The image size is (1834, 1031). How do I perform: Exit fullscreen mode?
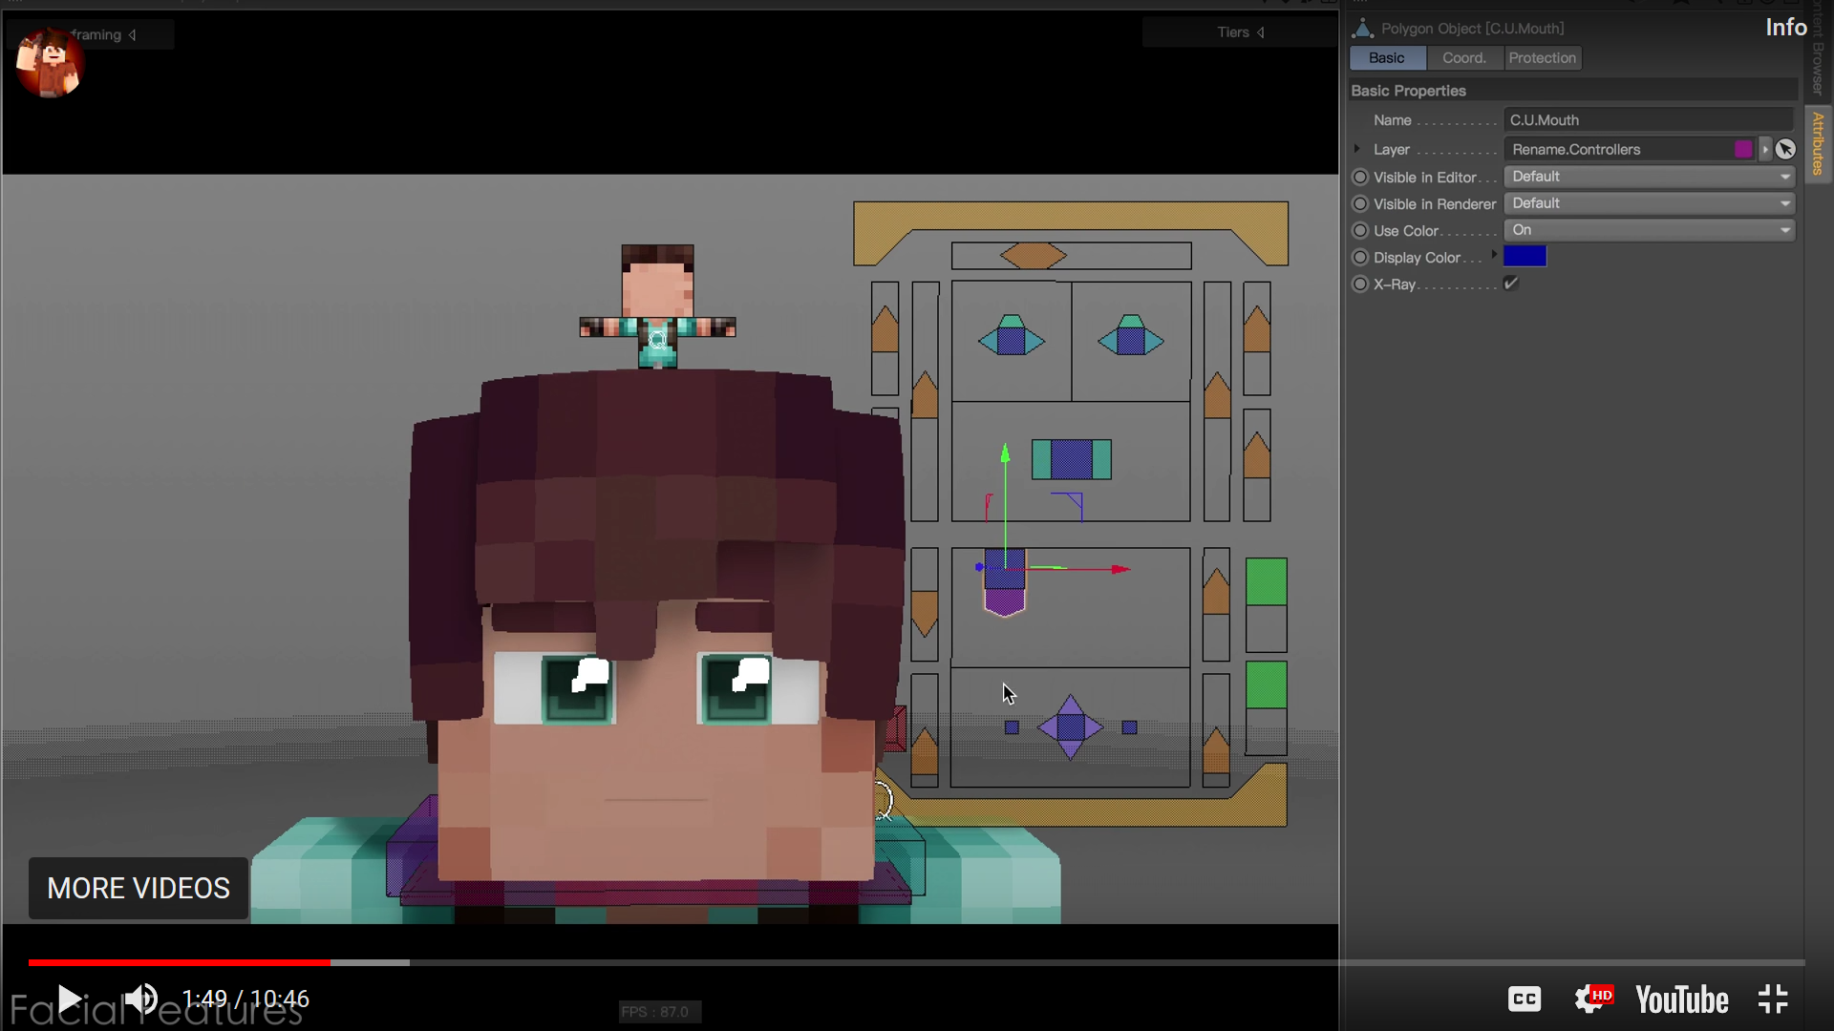pyautogui.click(x=1773, y=999)
